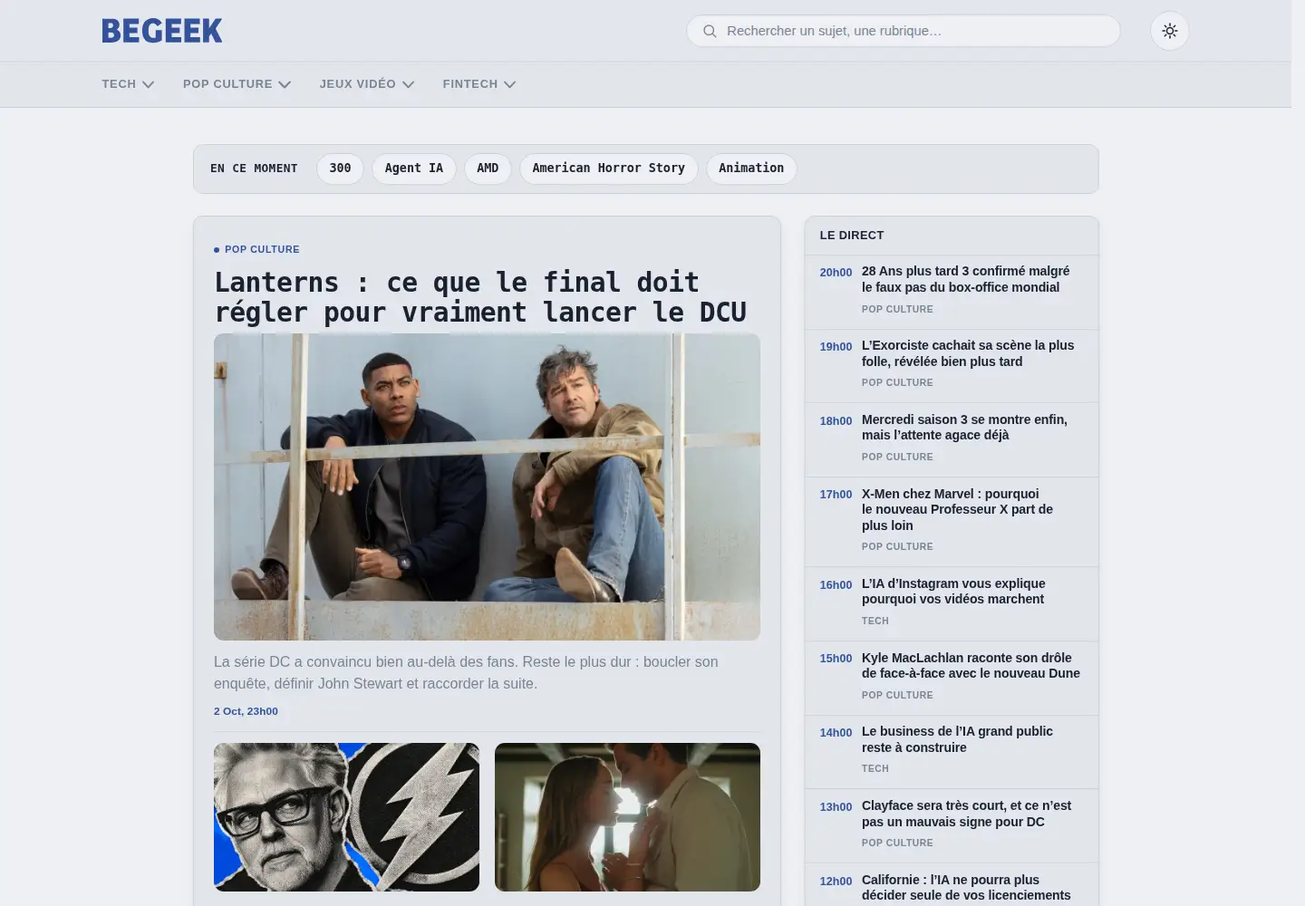Select the 'Animation' trending tag
The image size is (1305, 906).
pos(751,169)
